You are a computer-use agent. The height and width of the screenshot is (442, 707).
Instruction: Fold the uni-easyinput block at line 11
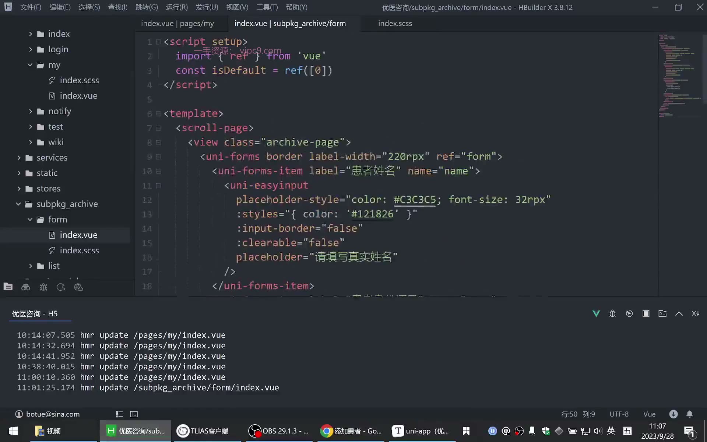[x=158, y=186]
